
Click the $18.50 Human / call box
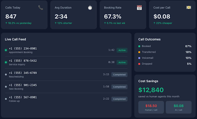point(151,107)
